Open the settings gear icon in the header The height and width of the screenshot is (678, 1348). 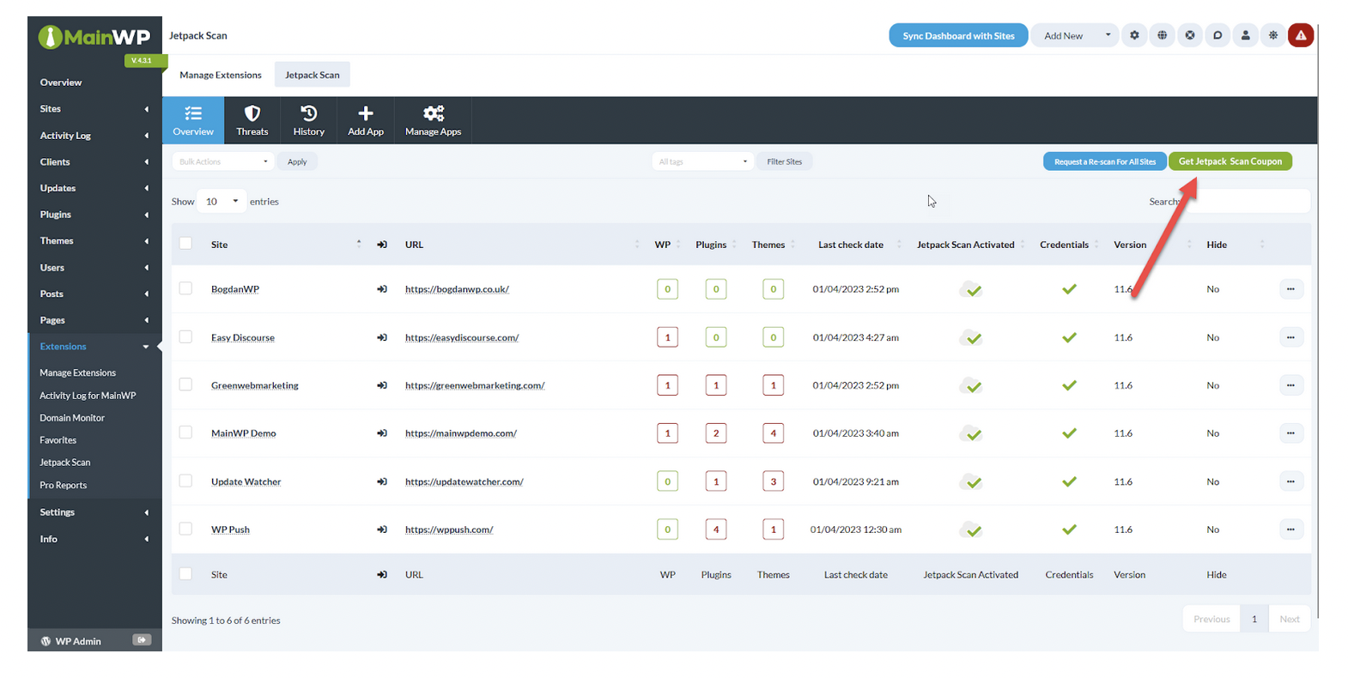pyautogui.click(x=1134, y=35)
